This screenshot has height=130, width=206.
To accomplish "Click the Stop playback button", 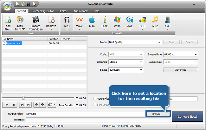I will tap(14, 105).
